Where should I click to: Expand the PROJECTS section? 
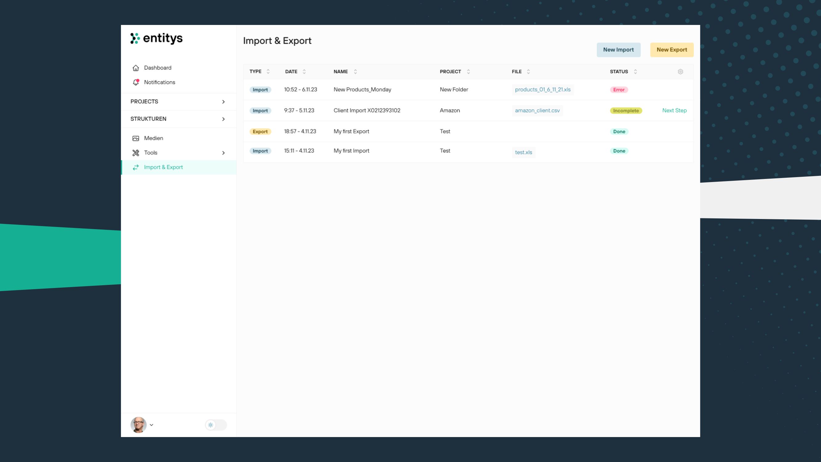pos(223,102)
